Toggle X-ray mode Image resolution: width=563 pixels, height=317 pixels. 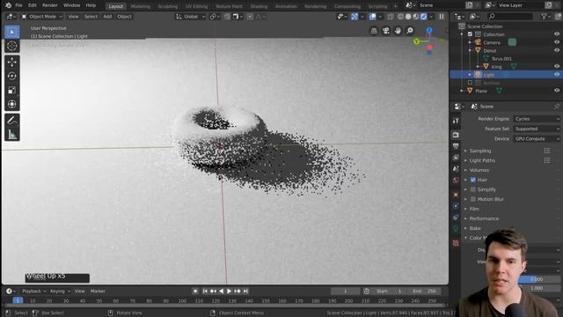tap(391, 17)
